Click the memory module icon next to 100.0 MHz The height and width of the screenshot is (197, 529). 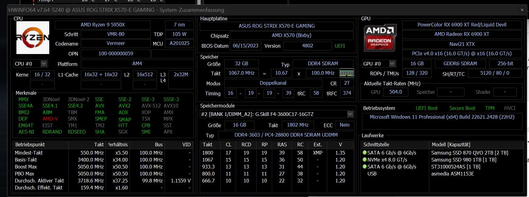pyautogui.click(x=347, y=73)
